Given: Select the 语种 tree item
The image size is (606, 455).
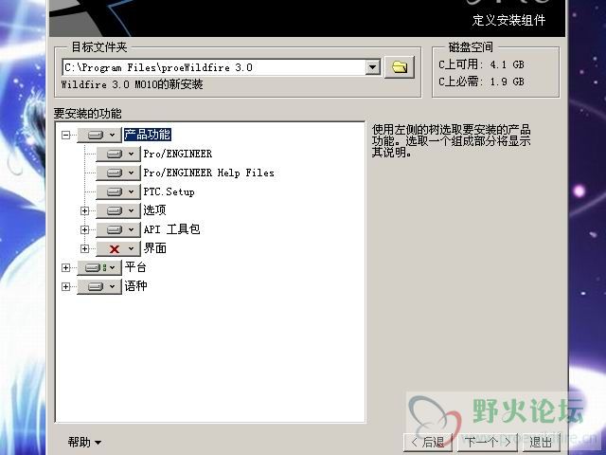Looking at the screenshot, I should pyautogui.click(x=135, y=286).
